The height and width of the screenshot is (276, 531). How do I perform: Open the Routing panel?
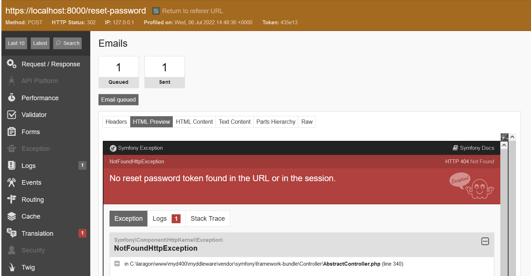(33, 199)
